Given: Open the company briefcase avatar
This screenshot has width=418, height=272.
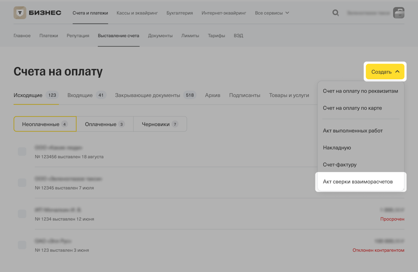Looking at the screenshot, I should (399, 13).
